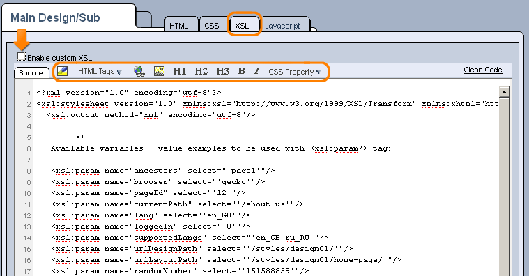This screenshot has height=276, width=529.
Task: Click the param name="urlLayoutPath" line
Action: [227, 259]
